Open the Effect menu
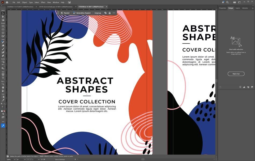 (x=43, y=2)
